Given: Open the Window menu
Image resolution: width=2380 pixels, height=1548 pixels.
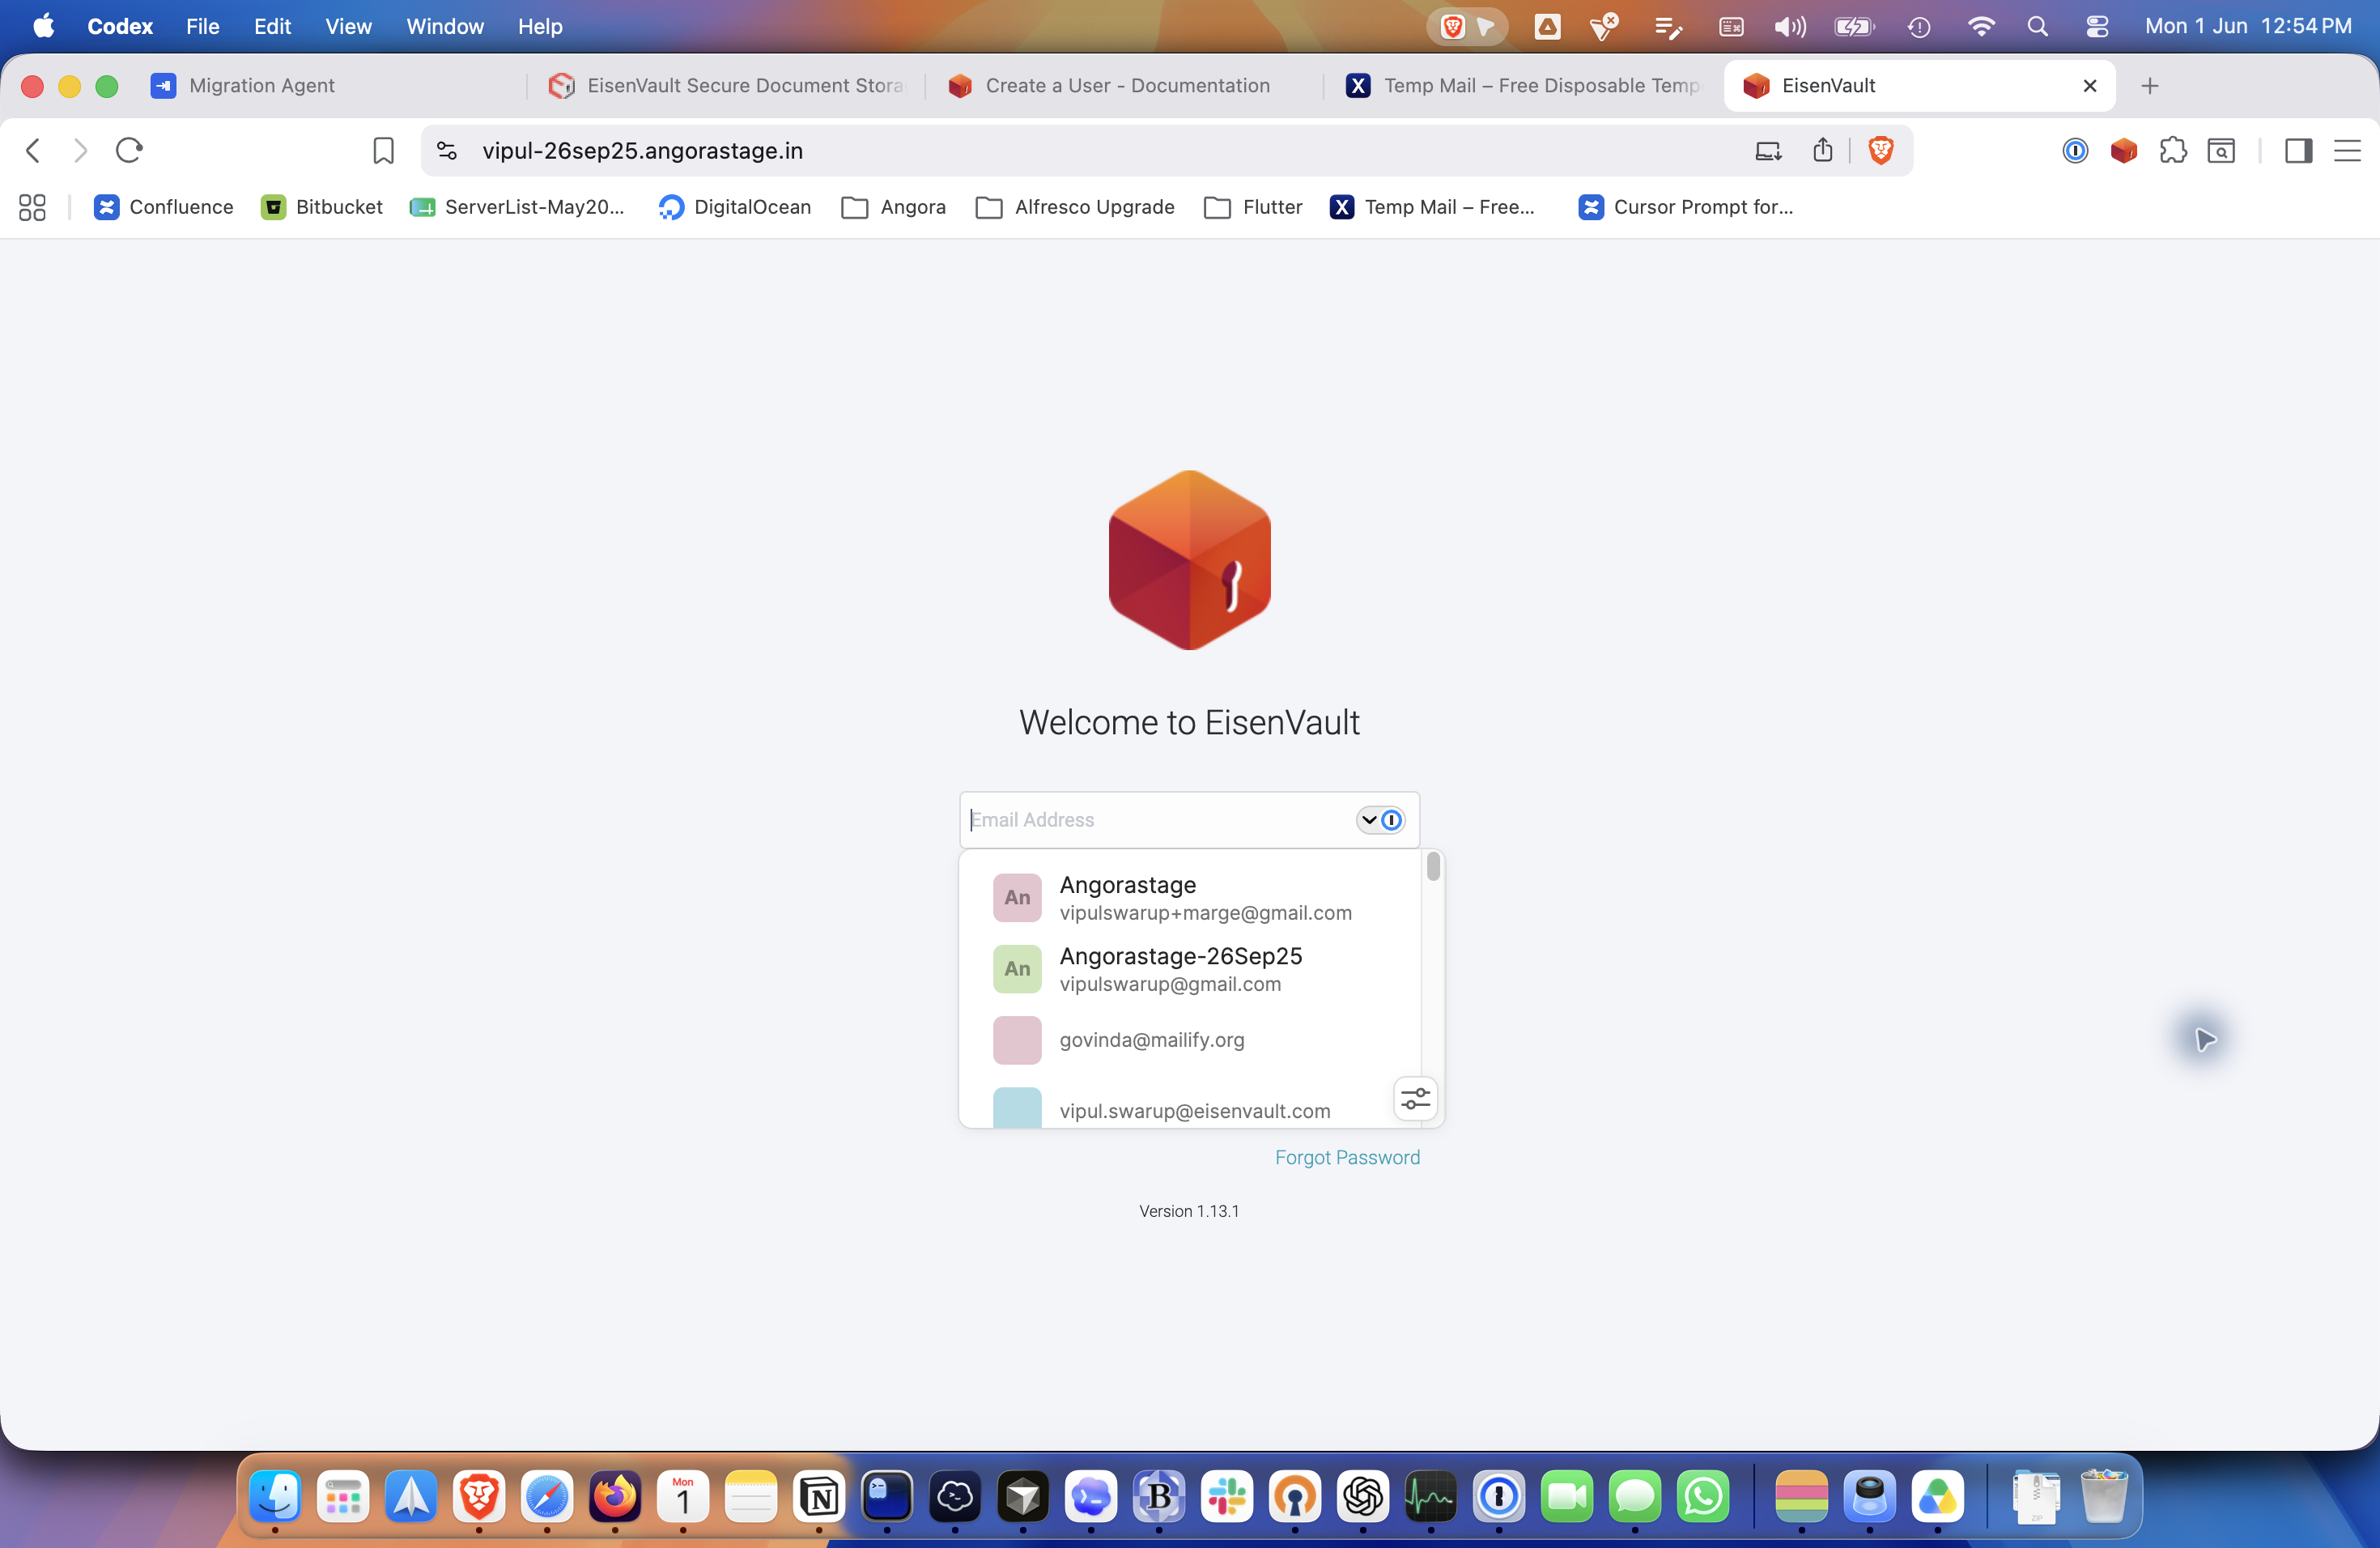Looking at the screenshot, I should coord(445,26).
